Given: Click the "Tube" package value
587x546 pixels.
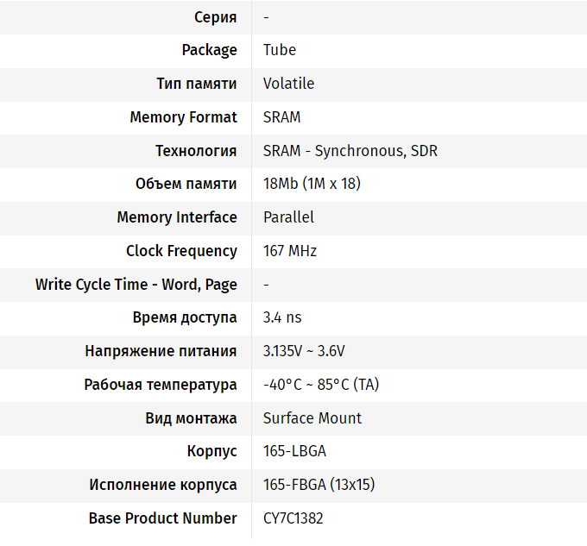Looking at the screenshot, I should click(280, 50).
